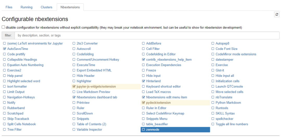Tick the Variable Inspector checkbox
Image resolution: width=281 pixels, height=137 pixels.
point(74,130)
